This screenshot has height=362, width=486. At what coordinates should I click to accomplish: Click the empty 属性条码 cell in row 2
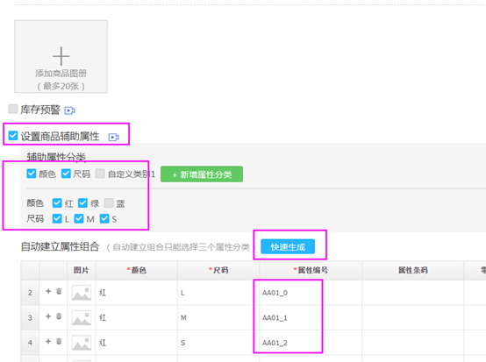[413, 293]
